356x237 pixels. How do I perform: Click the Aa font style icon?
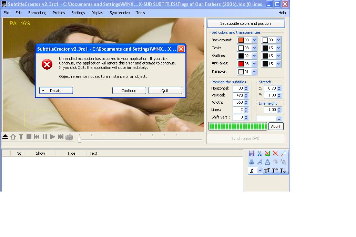283,162
